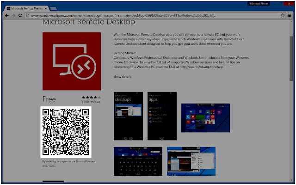
Task: Click the vertical scrollbar thumb
Action: (x=291, y=59)
